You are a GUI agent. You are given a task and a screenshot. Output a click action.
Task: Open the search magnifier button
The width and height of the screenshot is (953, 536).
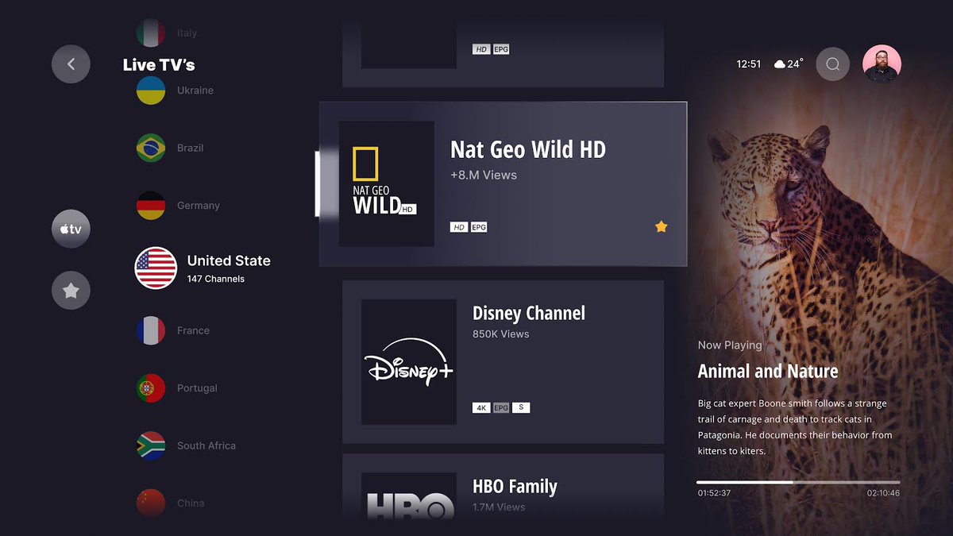pos(832,64)
